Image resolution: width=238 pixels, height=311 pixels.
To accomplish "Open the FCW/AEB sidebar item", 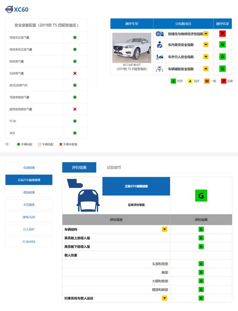I will click(29, 242).
